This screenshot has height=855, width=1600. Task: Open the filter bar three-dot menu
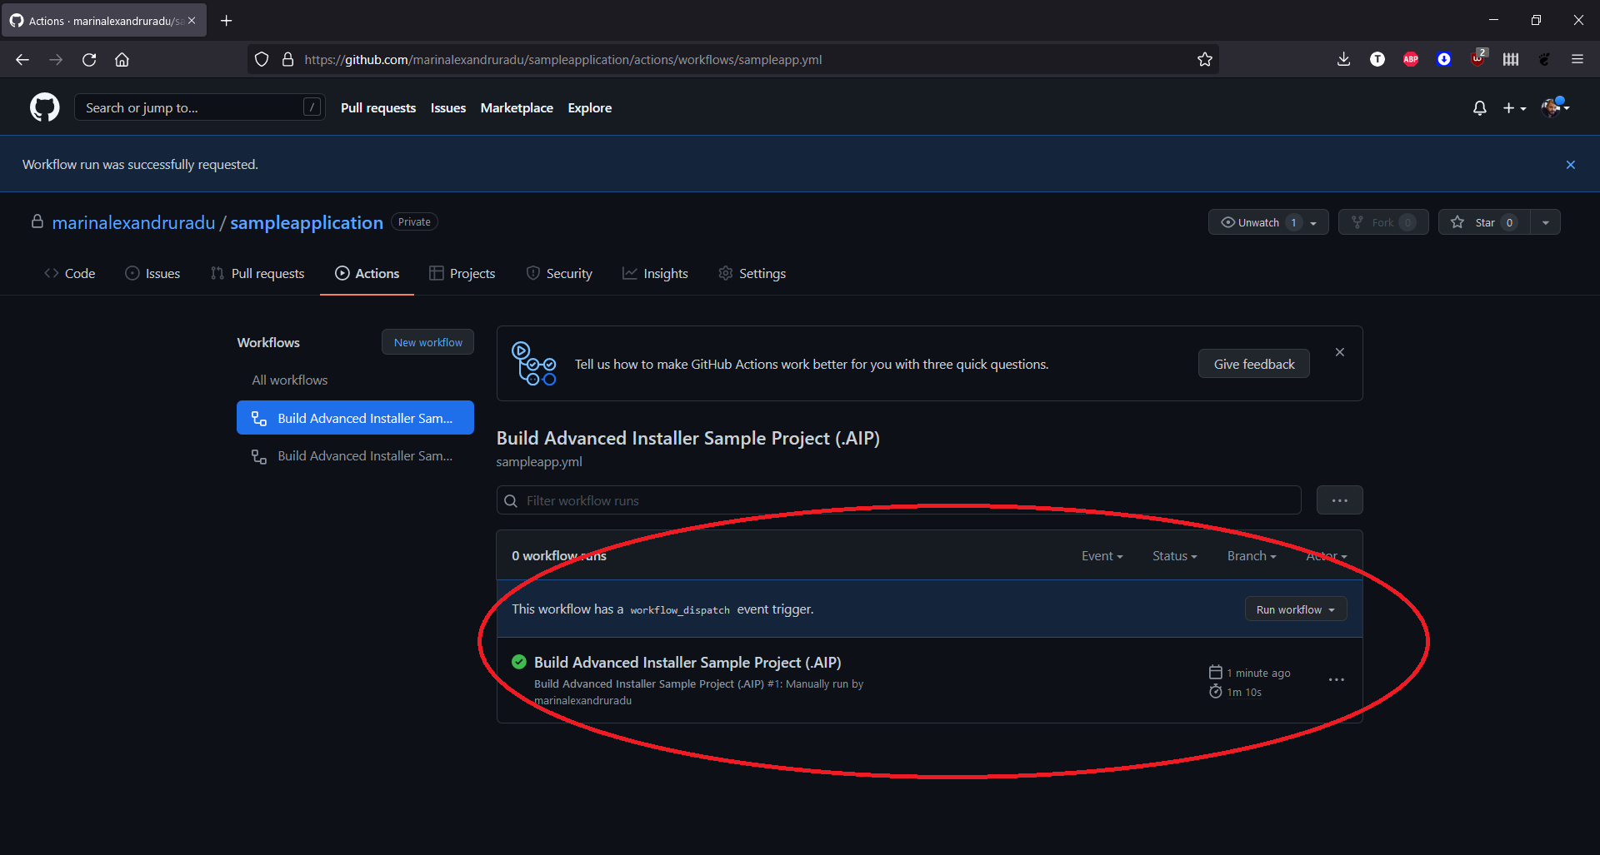point(1339,500)
